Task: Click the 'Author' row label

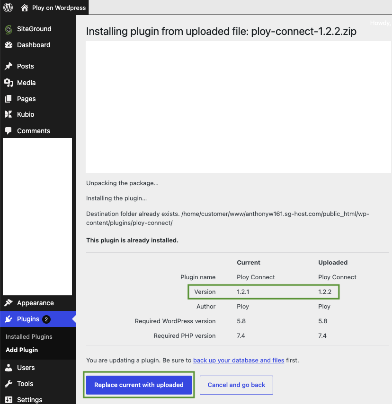Action: pos(206,306)
